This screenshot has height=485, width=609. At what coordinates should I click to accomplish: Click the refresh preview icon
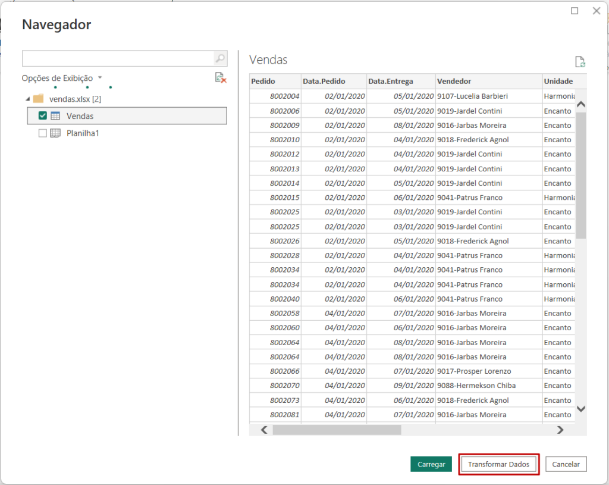pos(580,62)
